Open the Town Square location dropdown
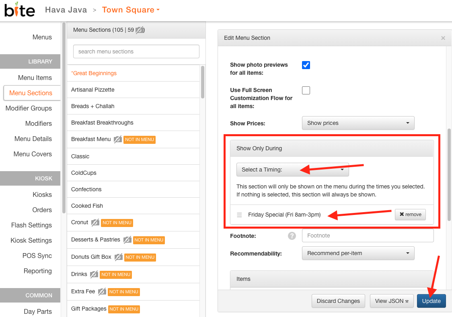The width and height of the screenshot is (452, 317). tap(131, 10)
